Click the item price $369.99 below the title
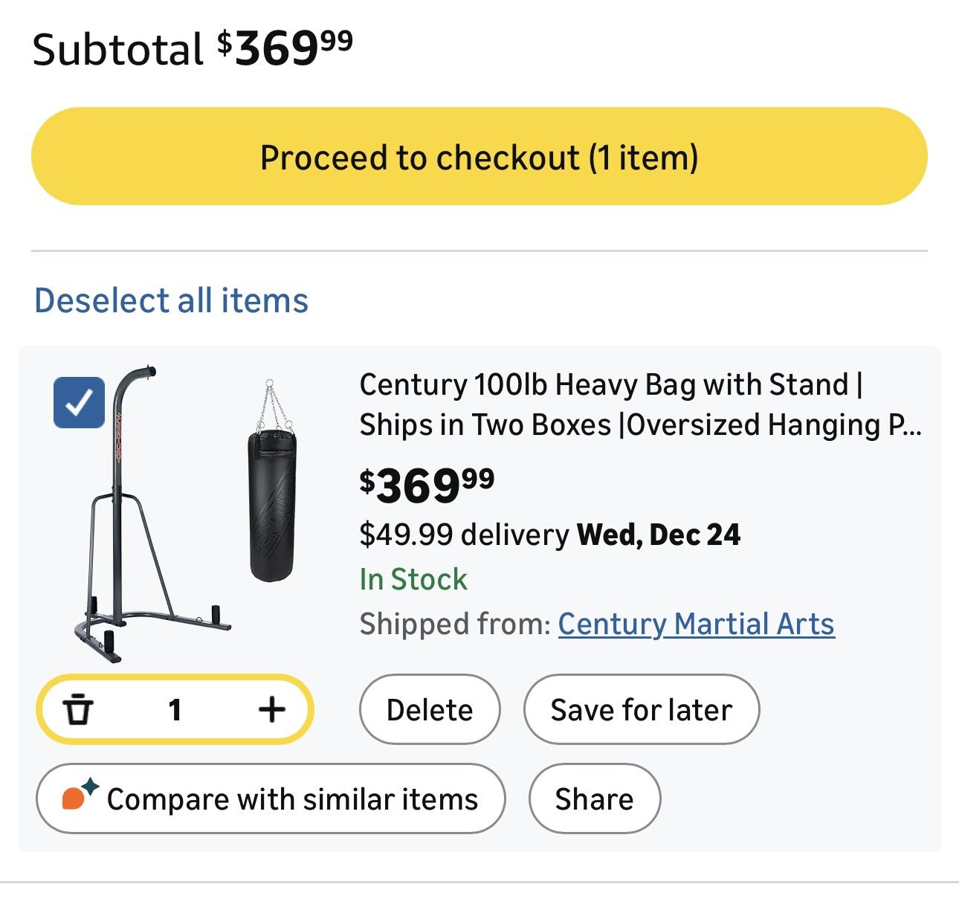The width and height of the screenshot is (959, 910). (427, 485)
